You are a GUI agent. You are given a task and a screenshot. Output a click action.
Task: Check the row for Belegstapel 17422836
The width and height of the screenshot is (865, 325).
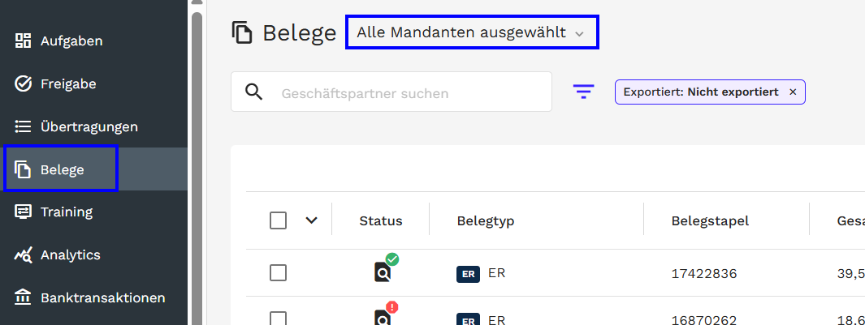point(279,273)
